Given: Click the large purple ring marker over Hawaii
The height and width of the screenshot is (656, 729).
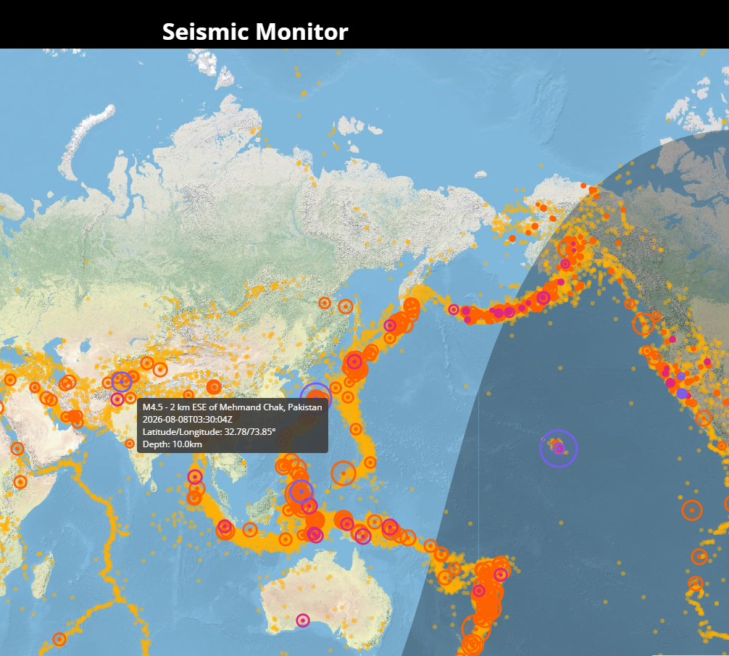Looking at the screenshot, I should 559,448.
